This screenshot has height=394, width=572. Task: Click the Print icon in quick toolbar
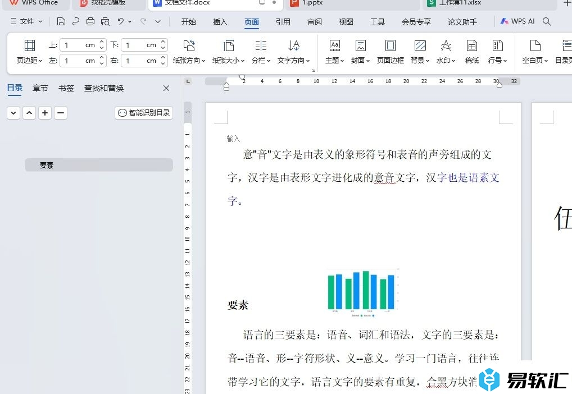pos(90,21)
